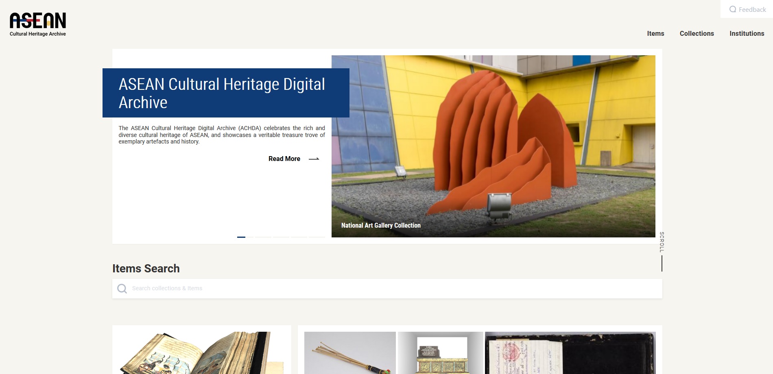Open the Feedback button
This screenshot has height=374, width=773.
click(747, 9)
